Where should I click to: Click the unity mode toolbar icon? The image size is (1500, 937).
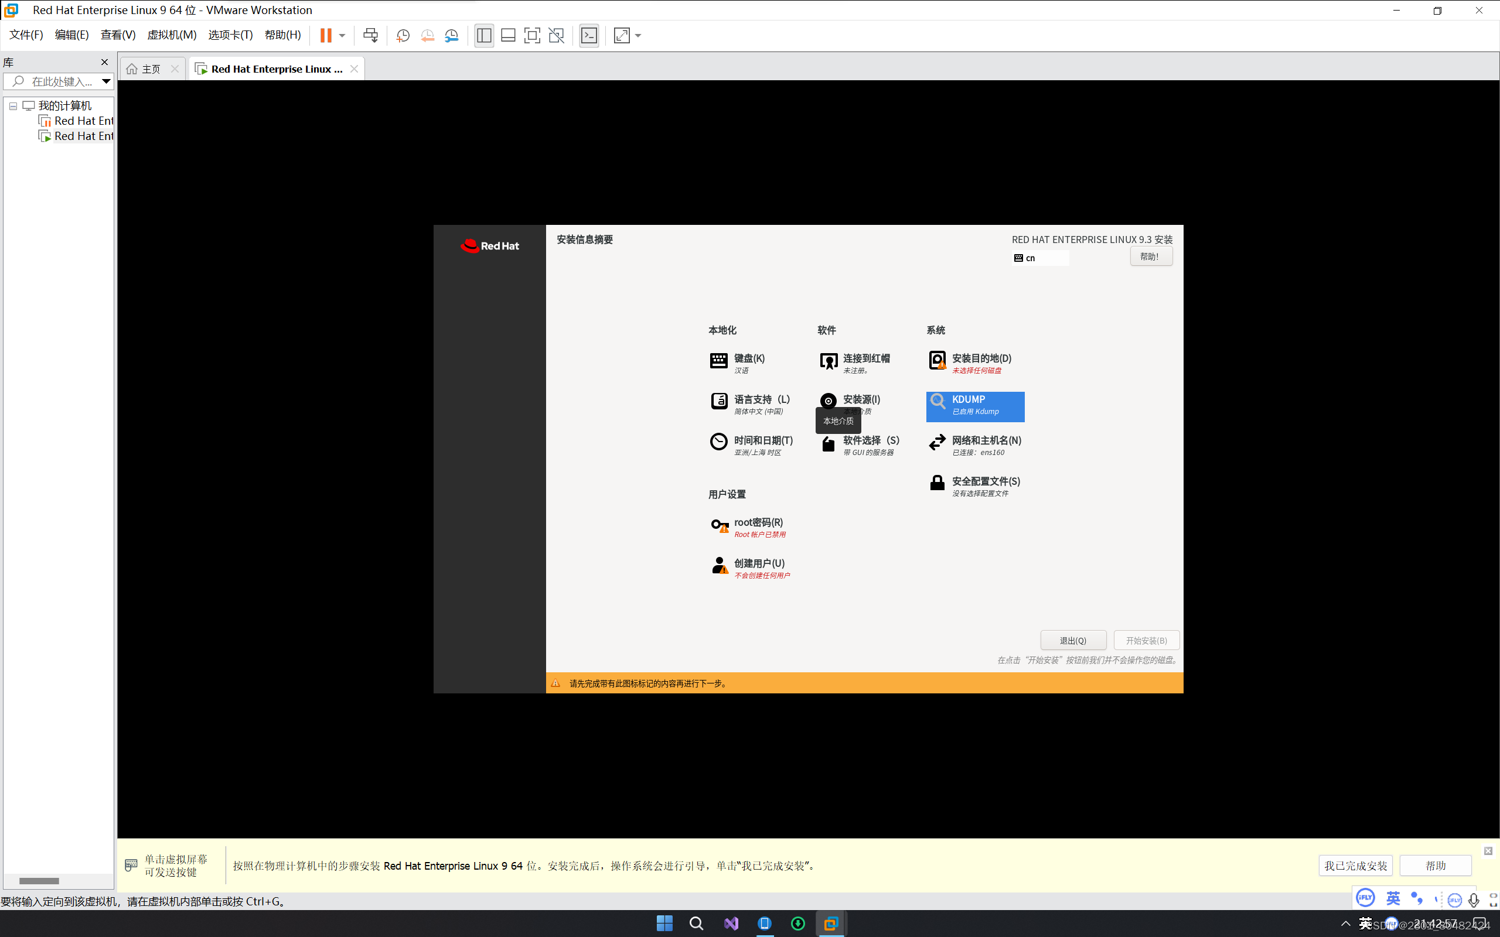557,35
